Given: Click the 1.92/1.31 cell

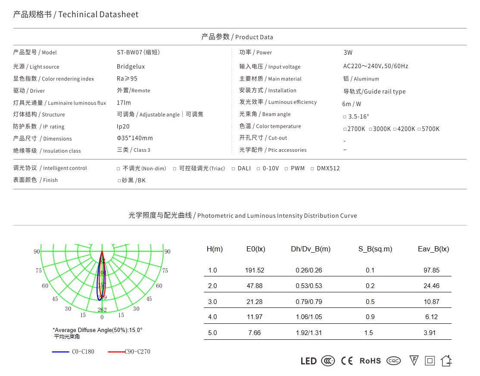Looking at the screenshot, I should tap(309, 333).
